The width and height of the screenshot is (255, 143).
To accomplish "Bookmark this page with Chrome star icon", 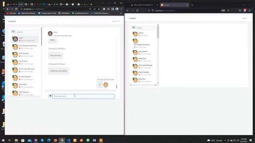I will (99, 9).
